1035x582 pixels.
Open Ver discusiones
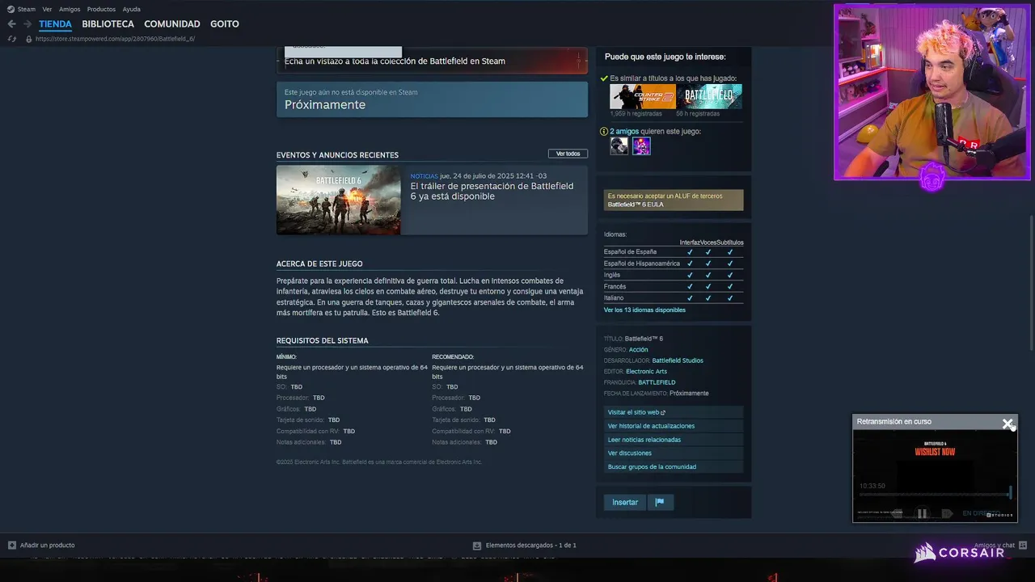click(673, 453)
